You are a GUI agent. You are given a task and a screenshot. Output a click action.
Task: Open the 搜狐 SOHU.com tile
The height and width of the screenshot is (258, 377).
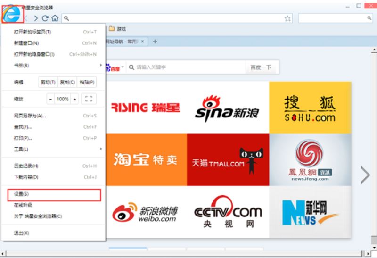[x=310, y=108]
